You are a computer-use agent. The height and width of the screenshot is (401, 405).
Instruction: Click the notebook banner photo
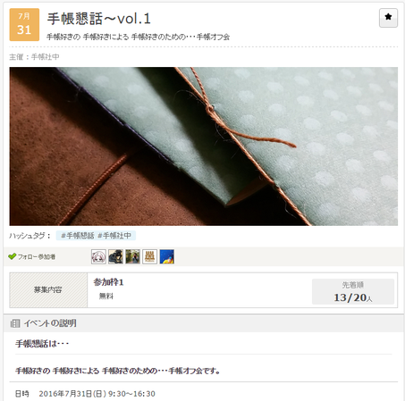(204, 146)
